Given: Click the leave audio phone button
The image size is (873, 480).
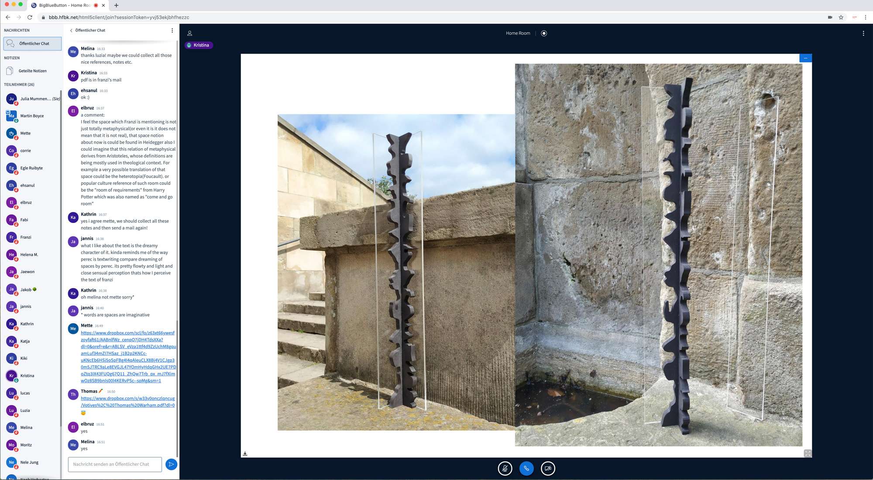Looking at the screenshot, I should [526, 468].
